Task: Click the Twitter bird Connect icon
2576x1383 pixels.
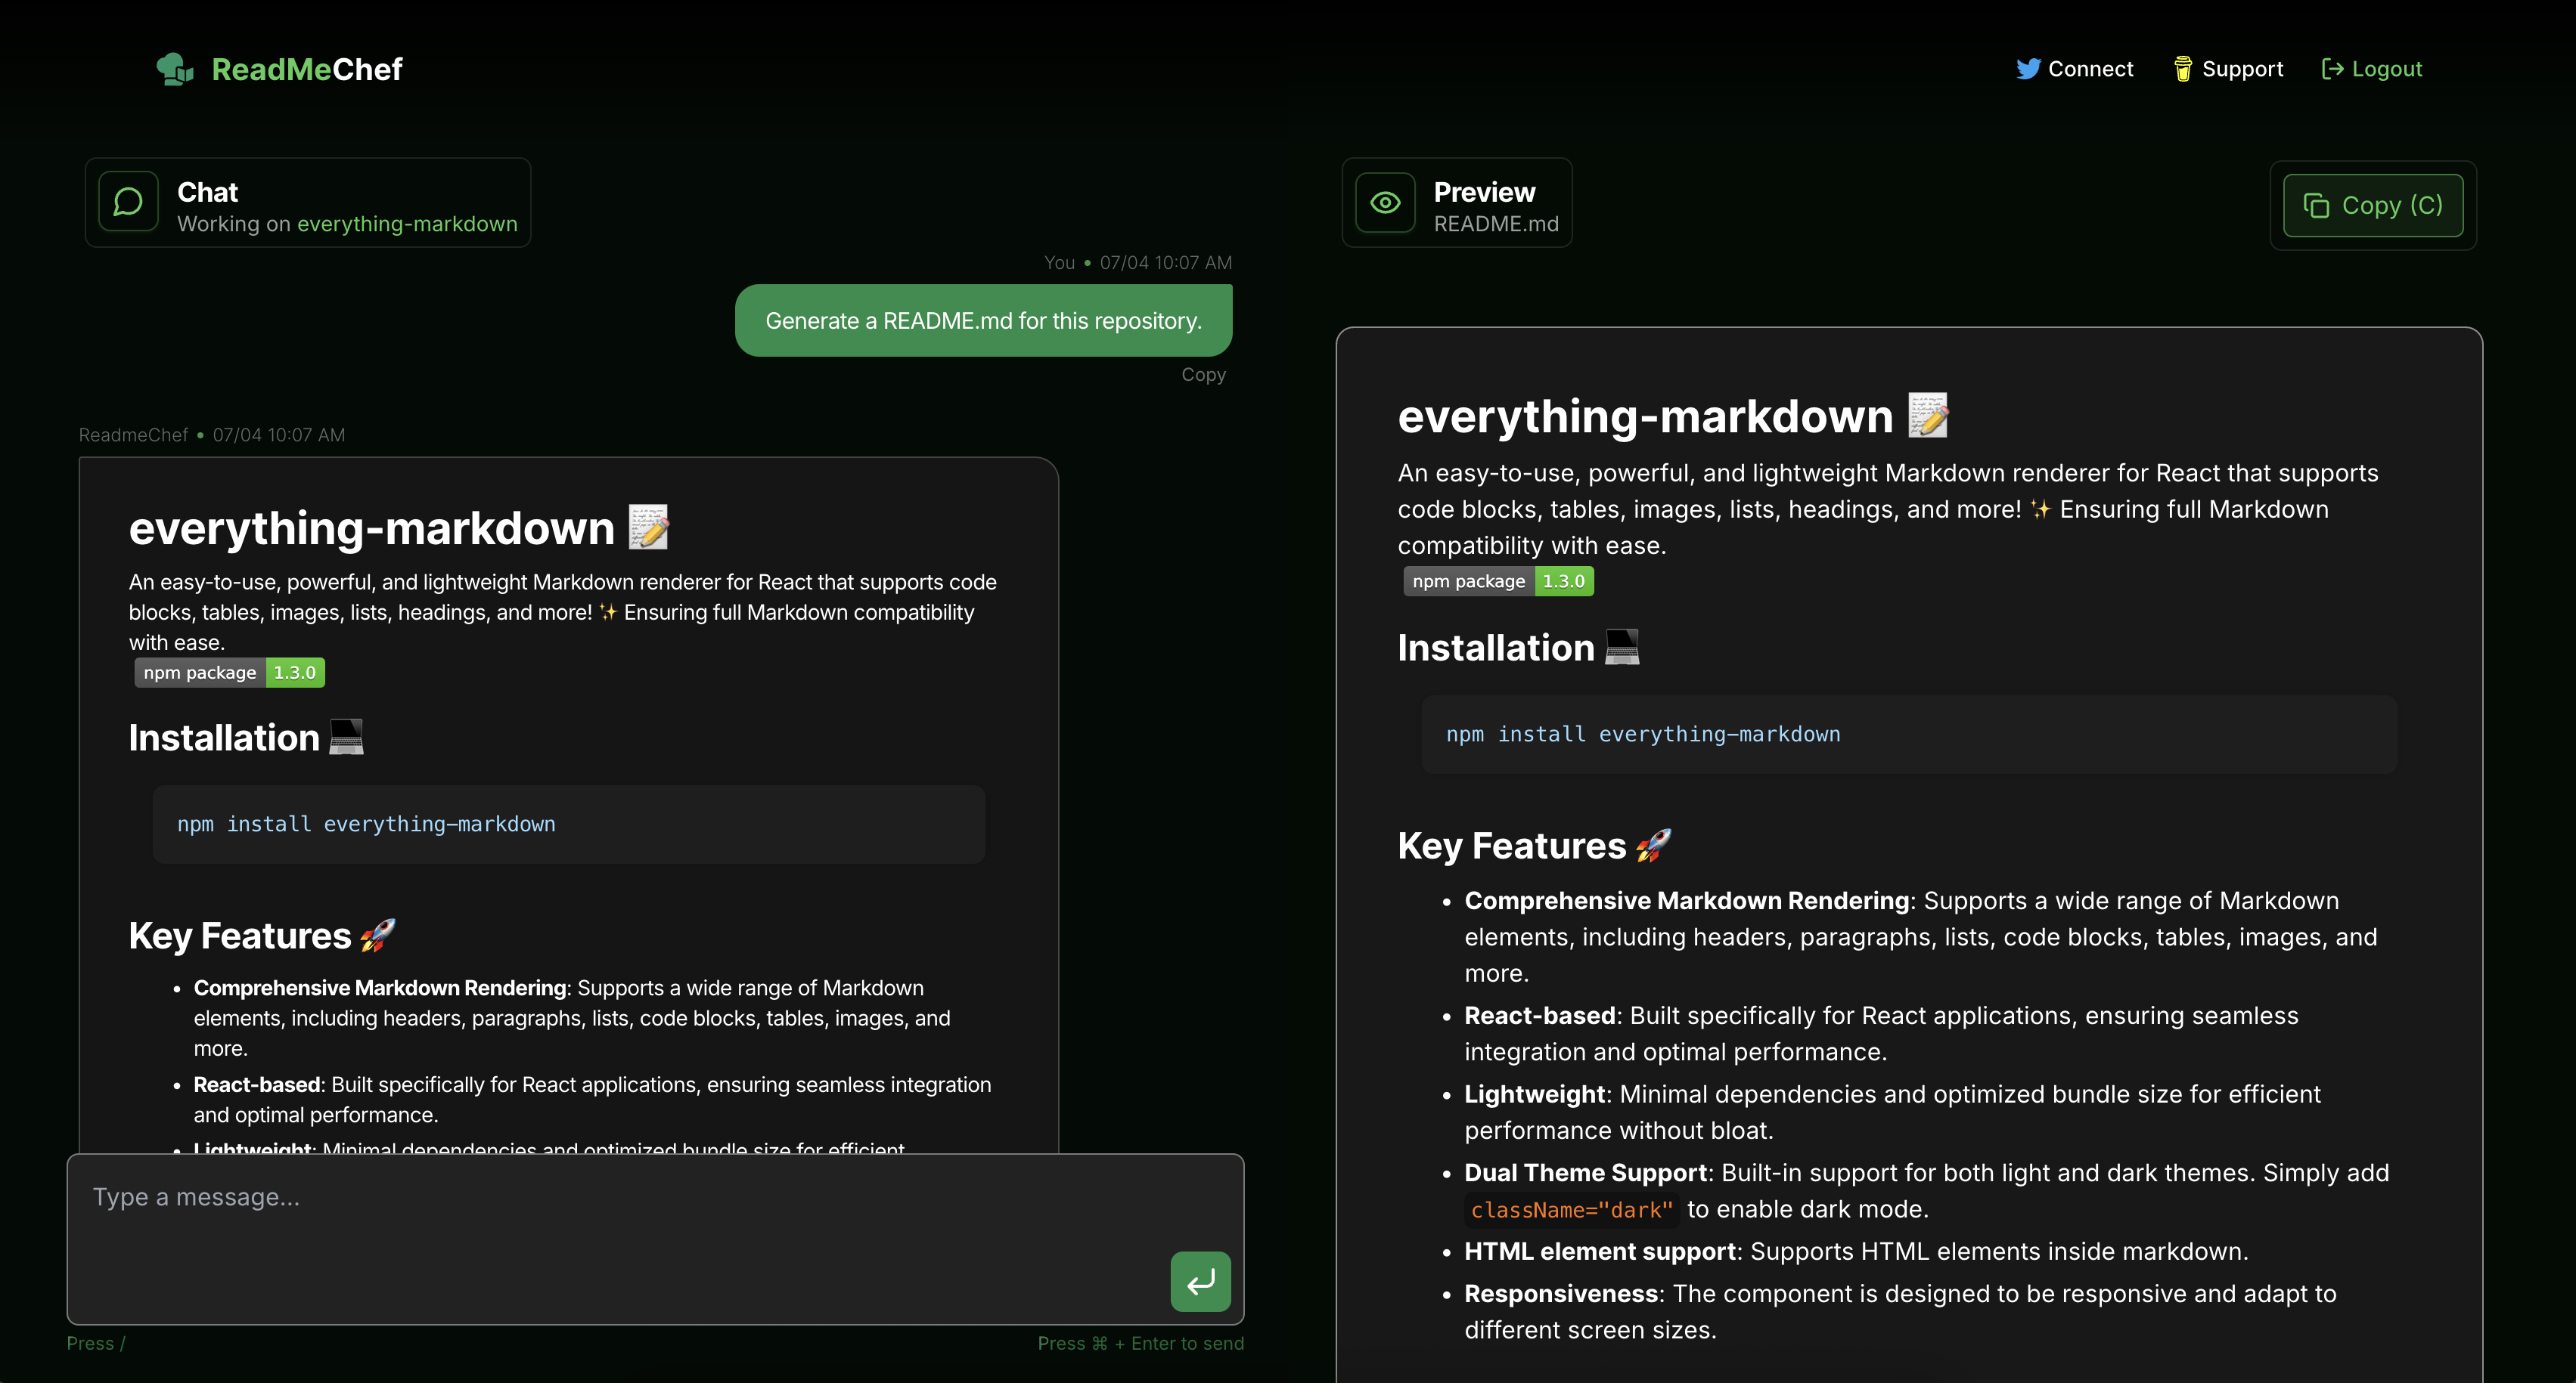Action: [2027, 69]
